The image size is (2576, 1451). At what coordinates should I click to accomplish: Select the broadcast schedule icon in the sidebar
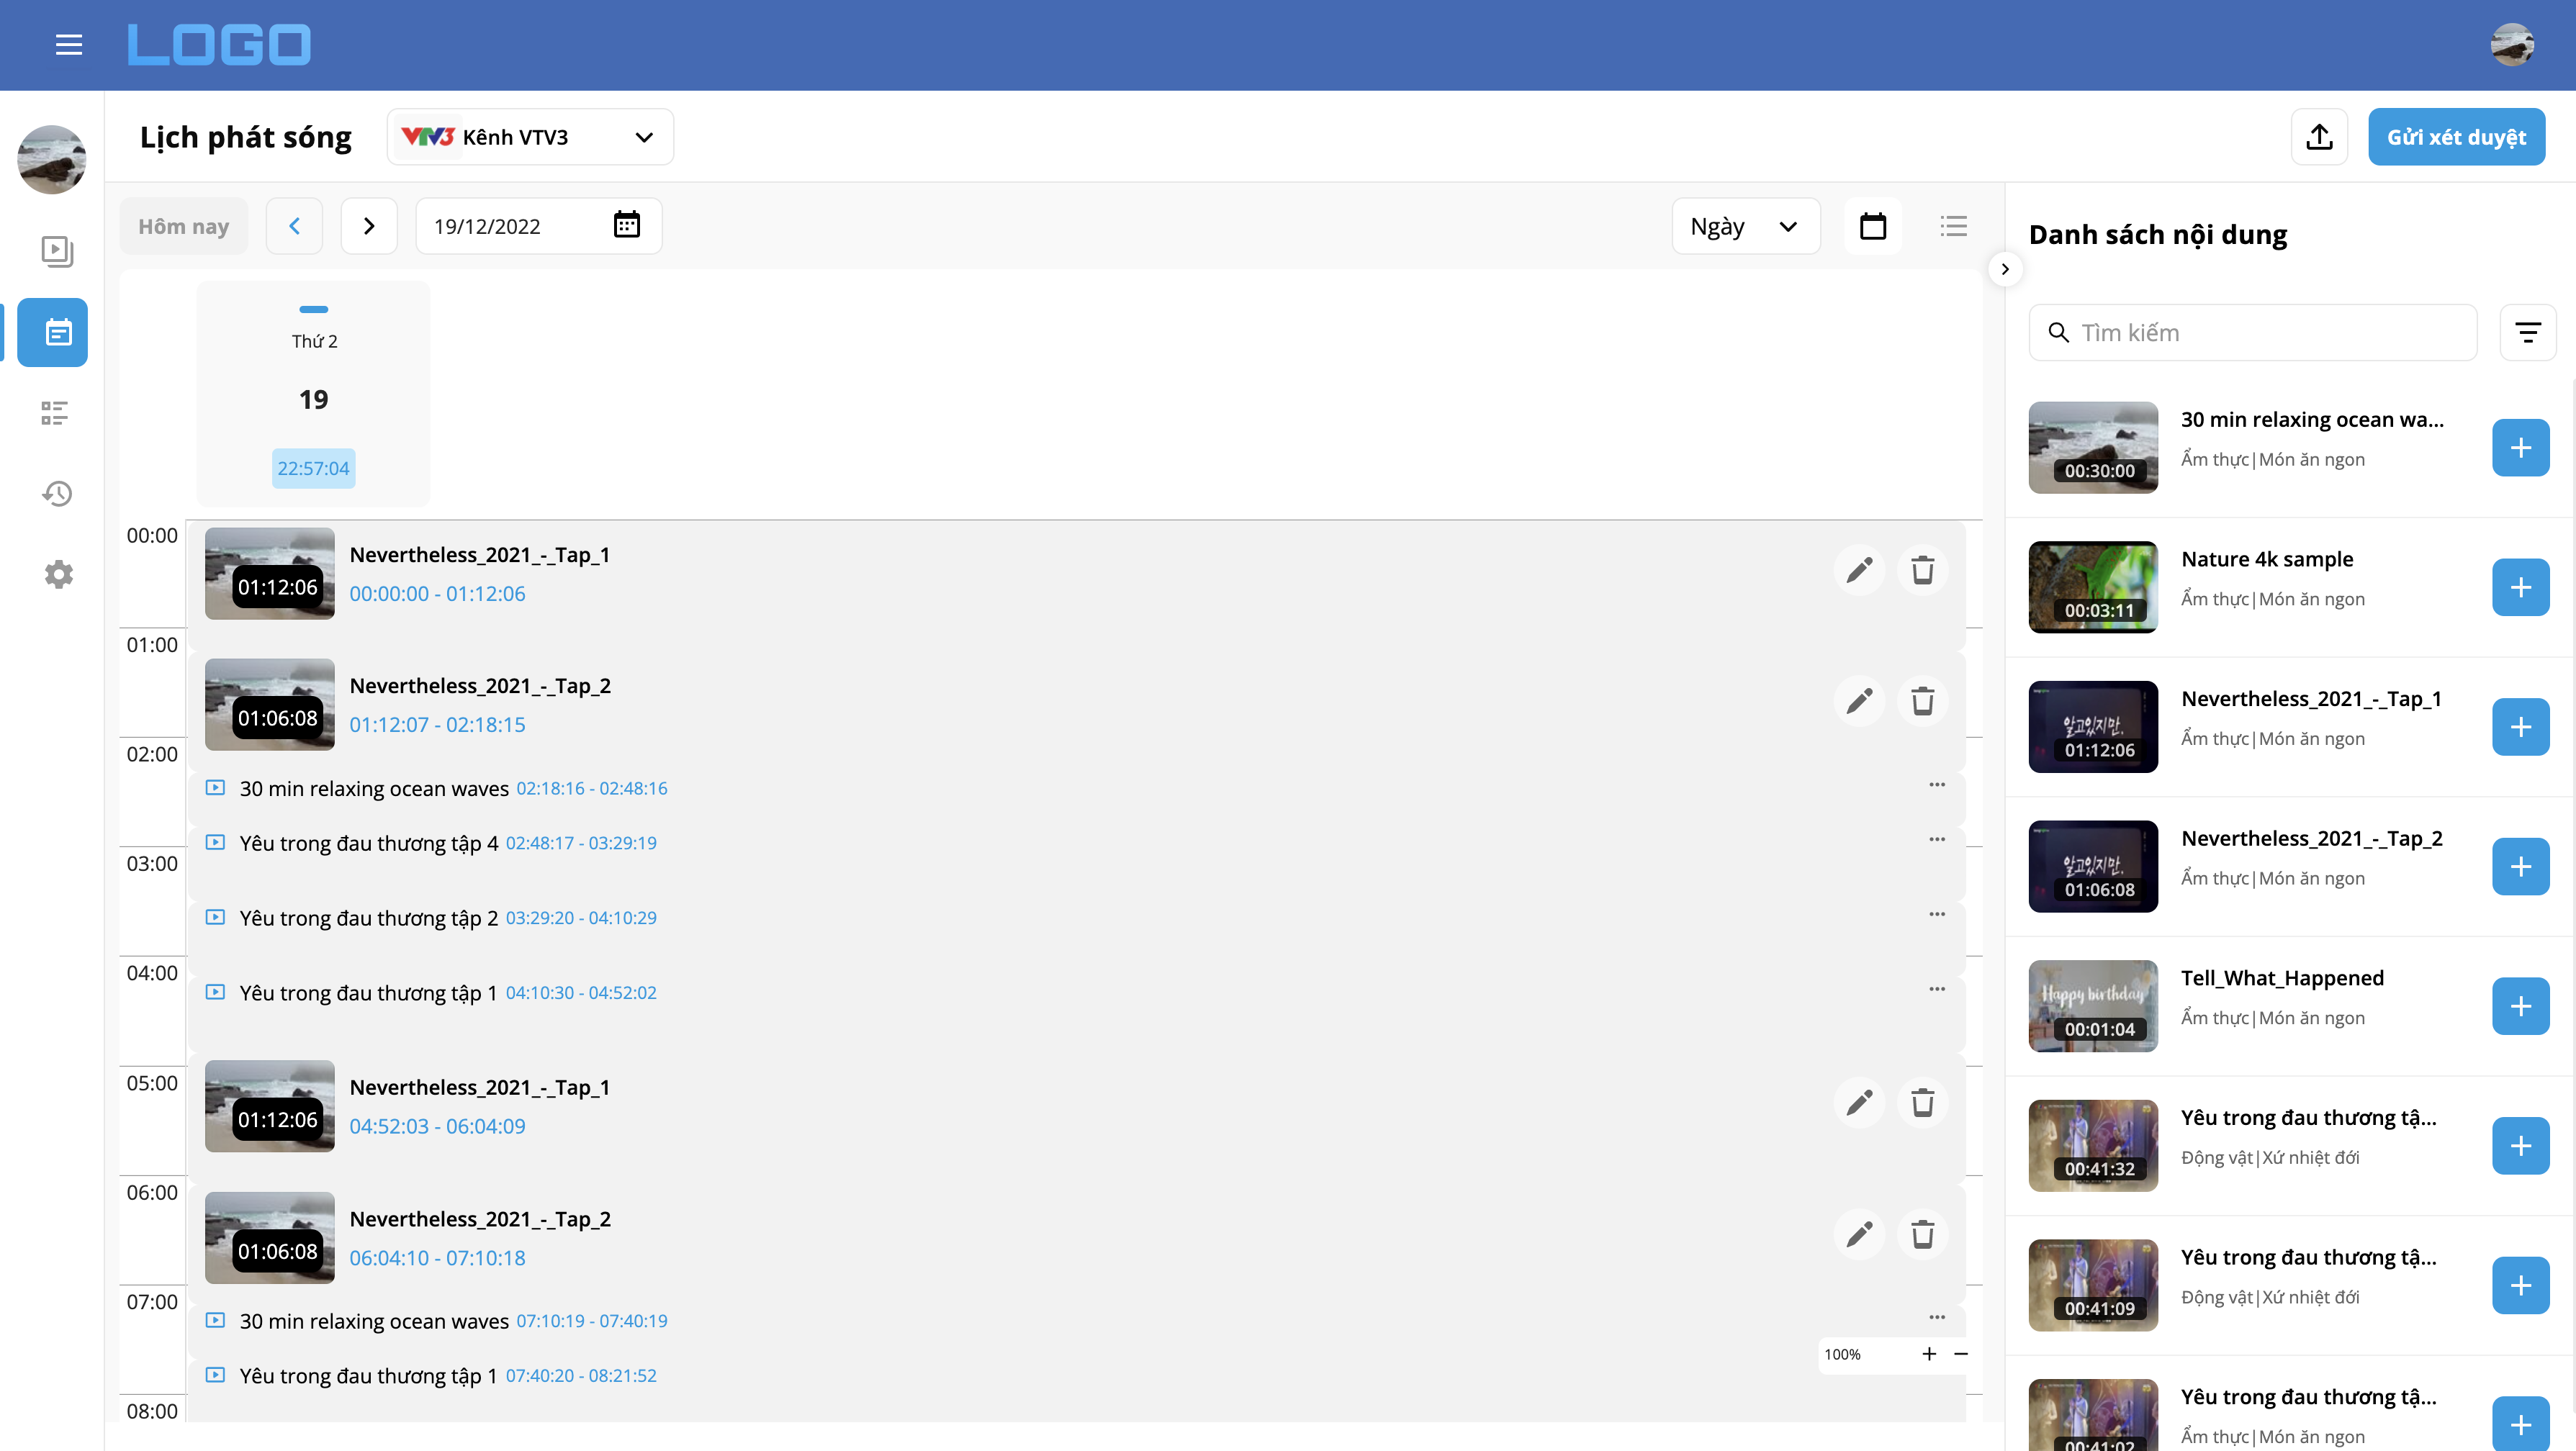tap(53, 332)
